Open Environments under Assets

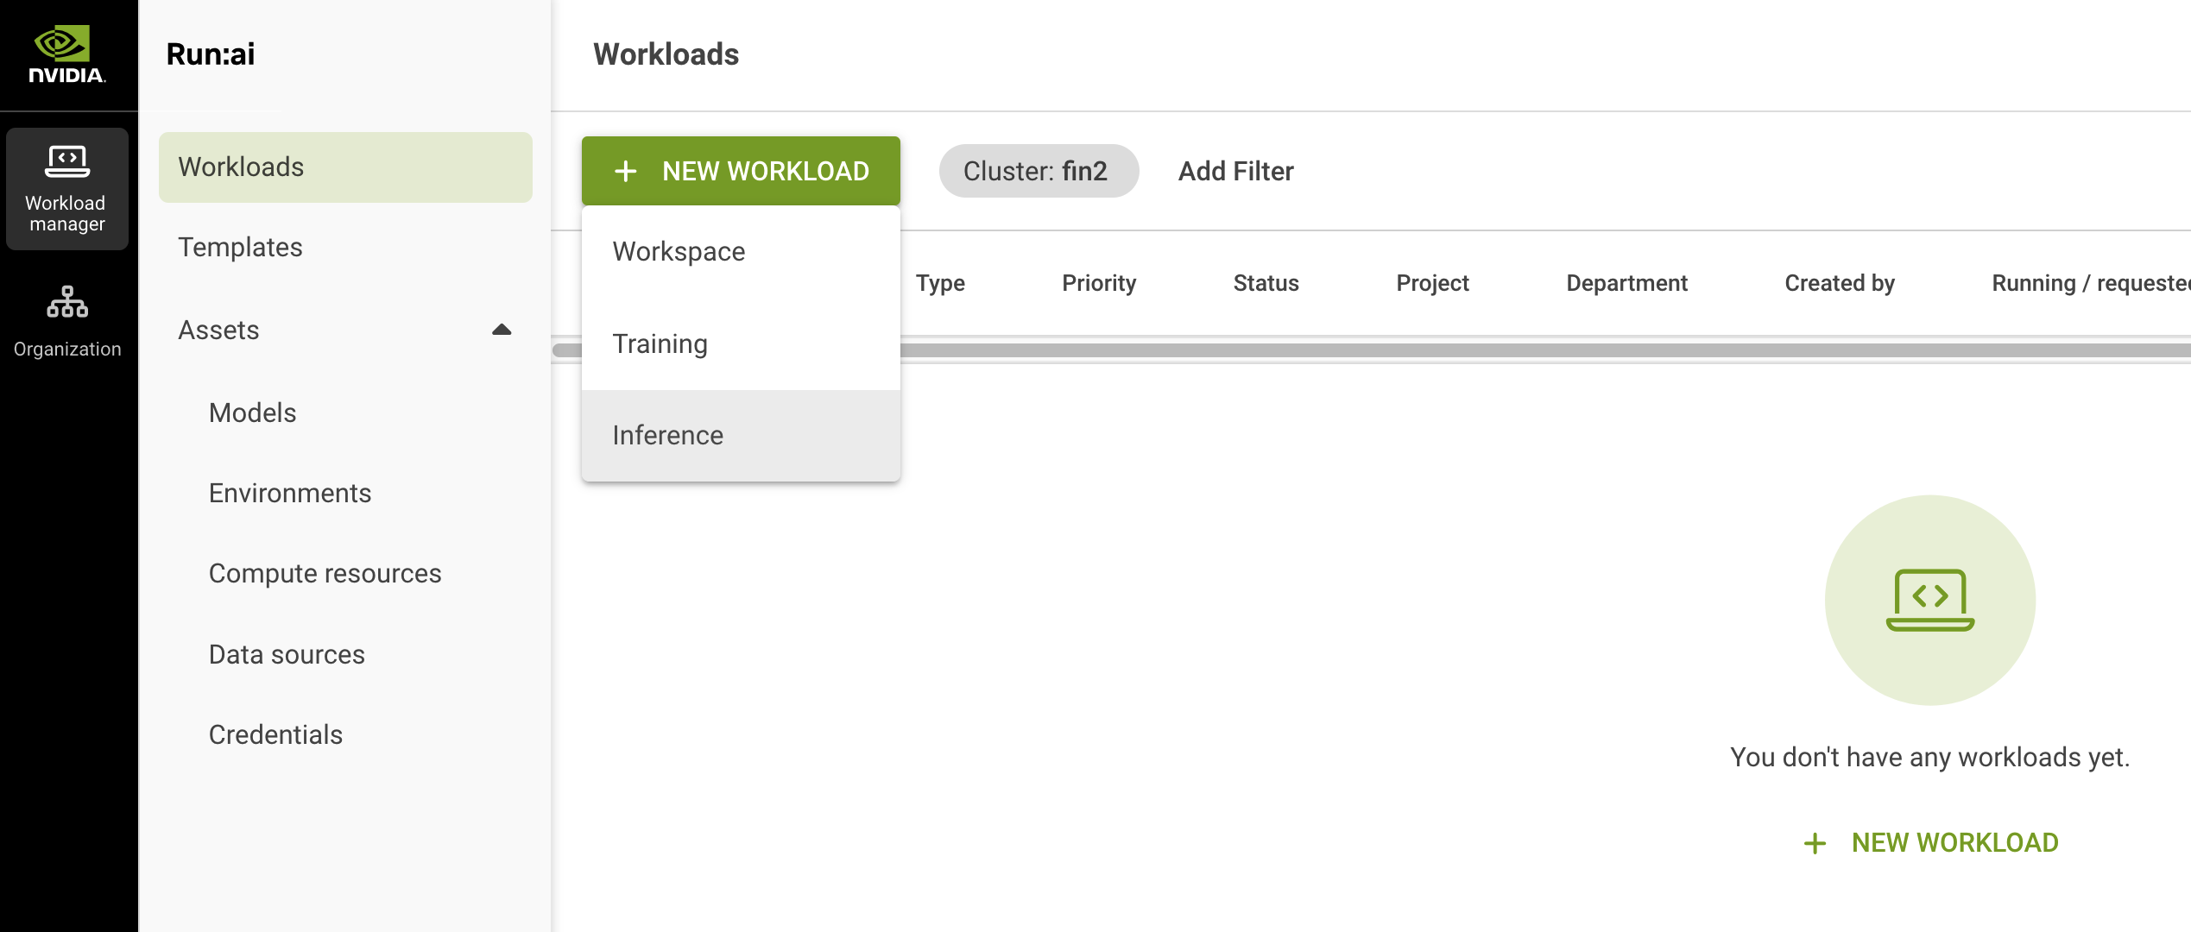pos(290,493)
